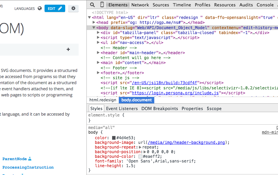Open the jsi18n build script link

164,83
